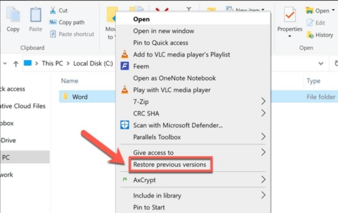The height and width of the screenshot is (213, 338).
Task: Click the Edit ribbon button
Action: coord(316,23)
